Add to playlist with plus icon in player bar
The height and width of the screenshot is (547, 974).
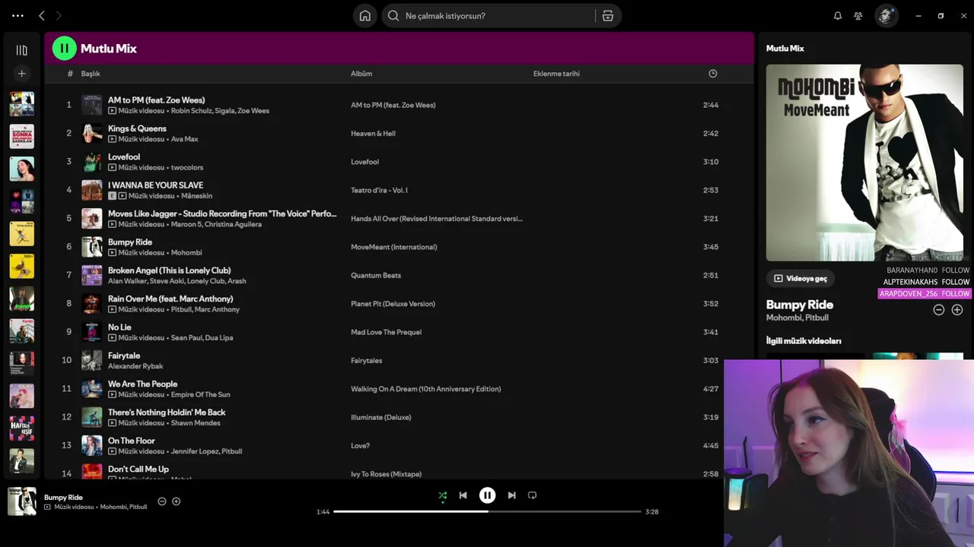(x=176, y=501)
